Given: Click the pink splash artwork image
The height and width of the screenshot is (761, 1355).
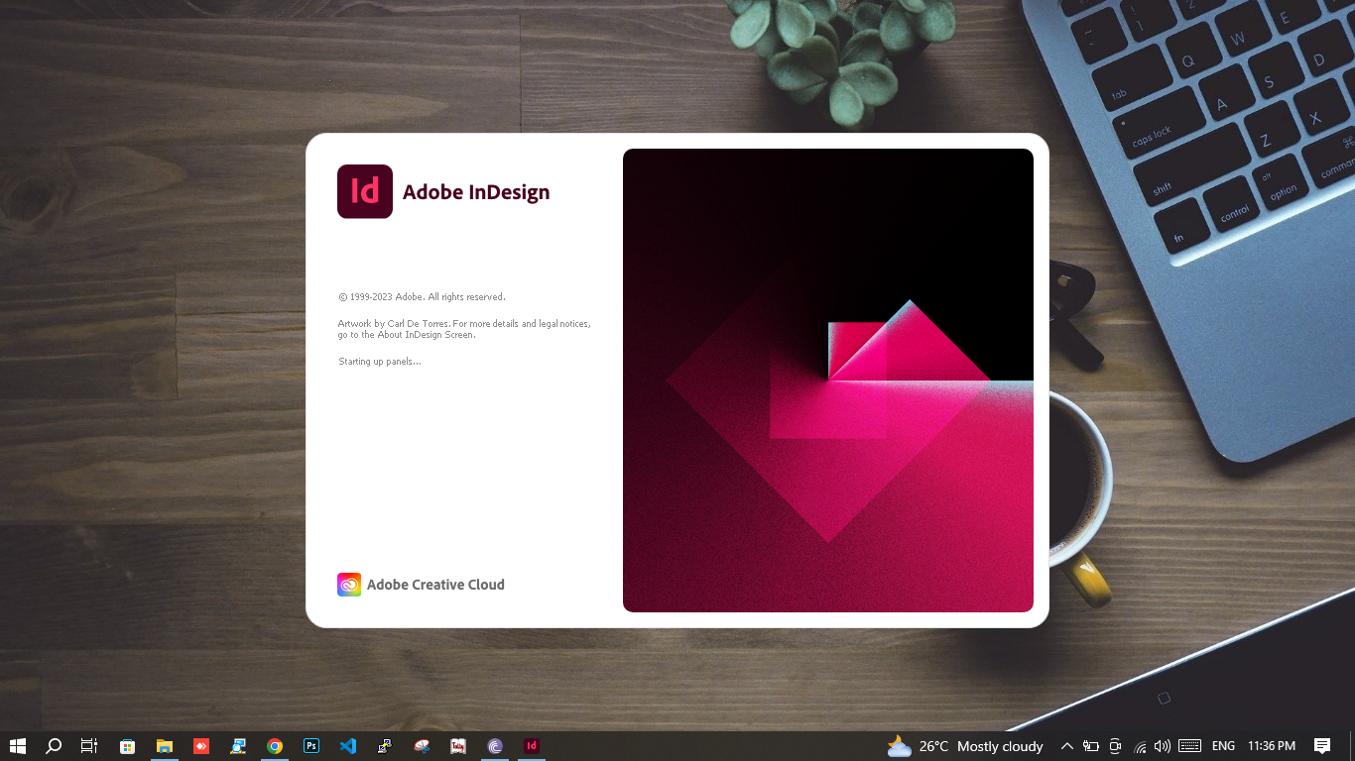Looking at the screenshot, I should click(x=828, y=380).
